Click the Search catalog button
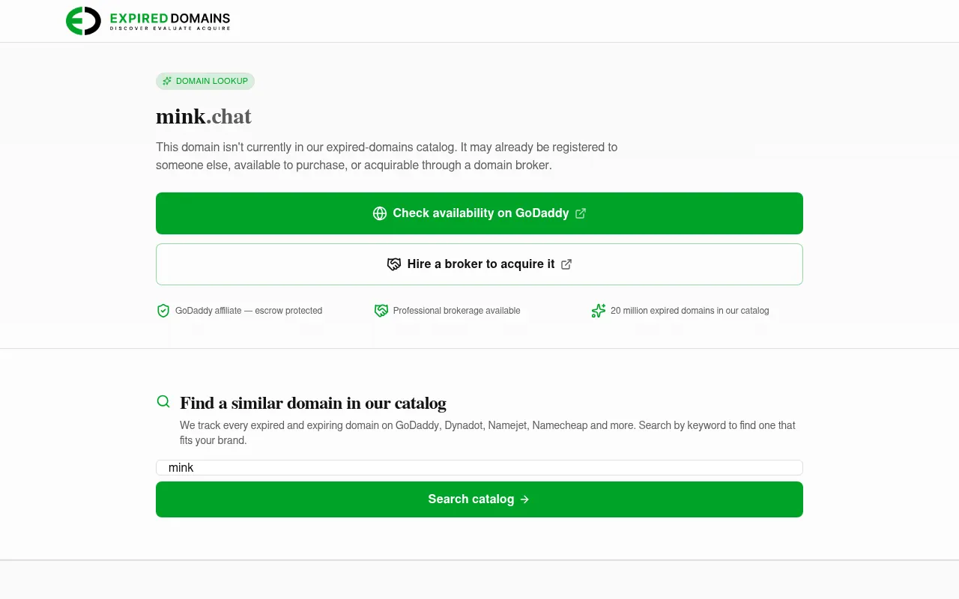Viewport: 959px width, 599px height. pos(479,499)
